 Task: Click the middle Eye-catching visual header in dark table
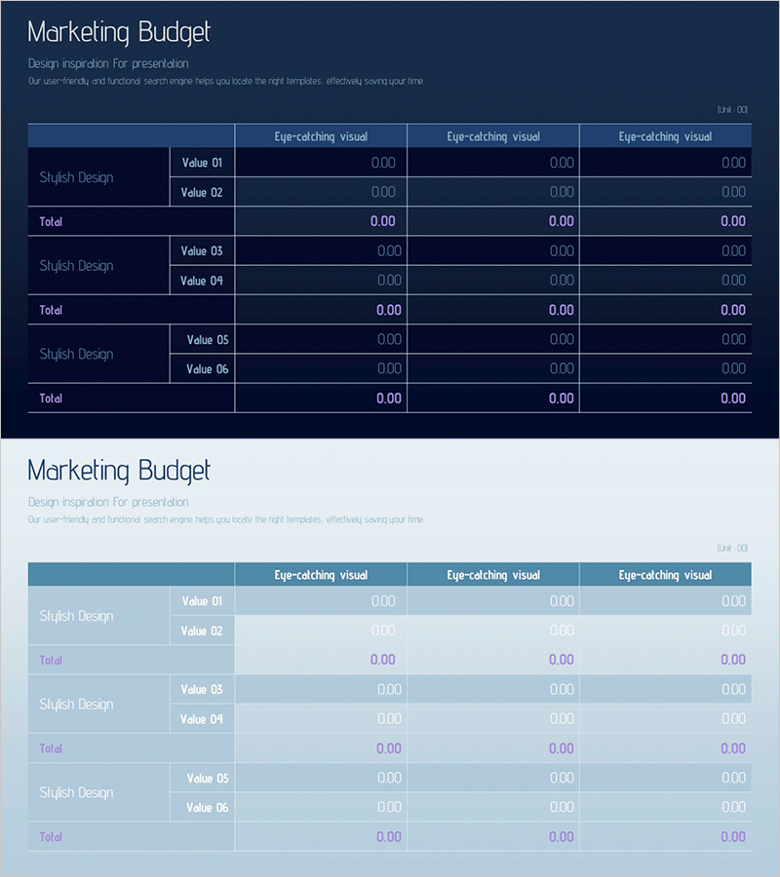493,136
